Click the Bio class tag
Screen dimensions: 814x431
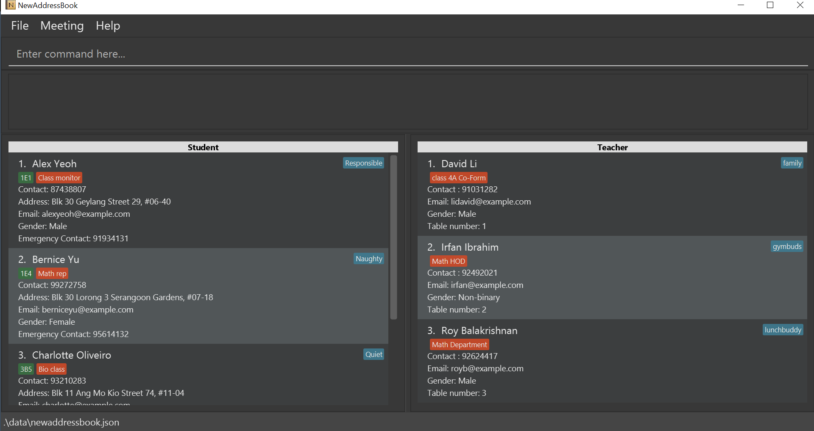pos(51,369)
